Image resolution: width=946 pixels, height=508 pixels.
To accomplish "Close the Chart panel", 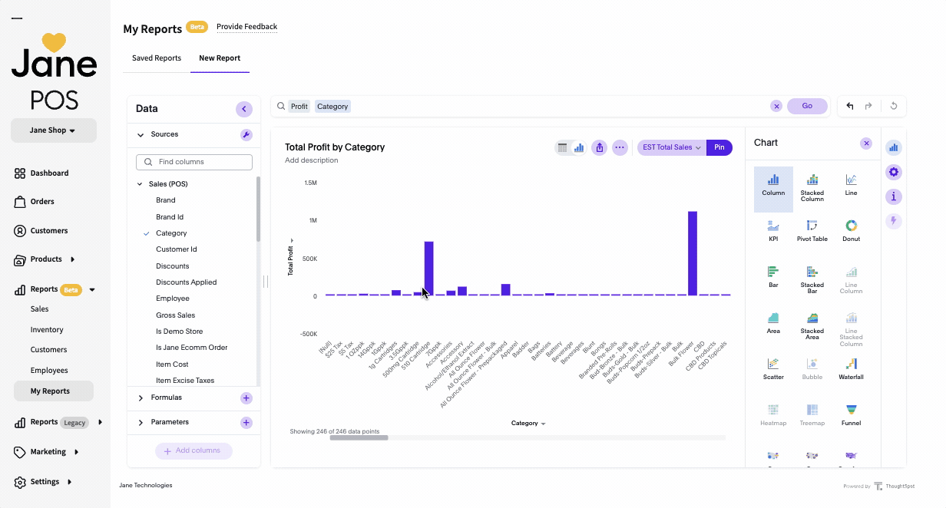I will (x=866, y=143).
